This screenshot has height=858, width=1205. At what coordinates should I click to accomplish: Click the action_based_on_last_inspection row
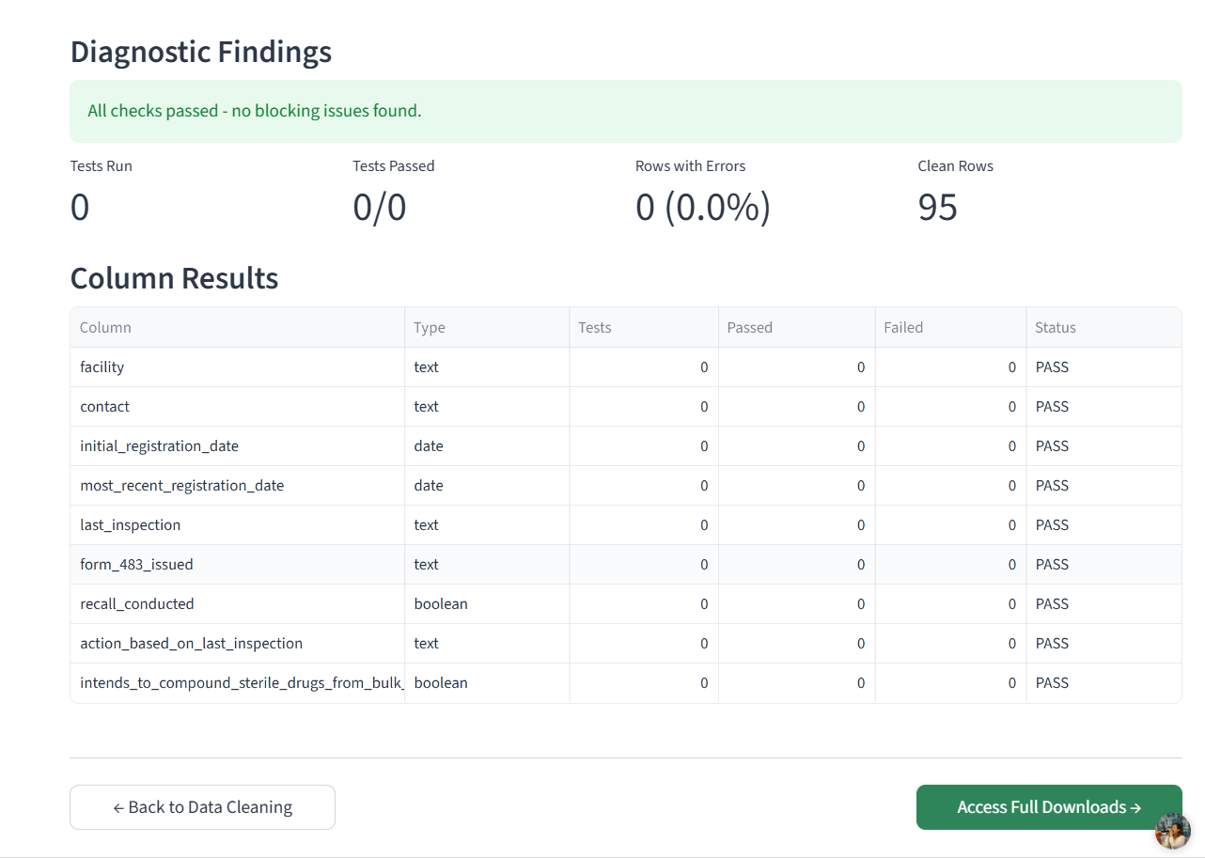[x=191, y=643]
